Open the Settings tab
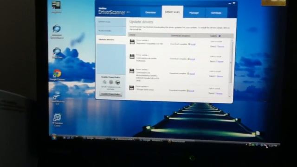This screenshot has height=167, width=297. click(216, 13)
